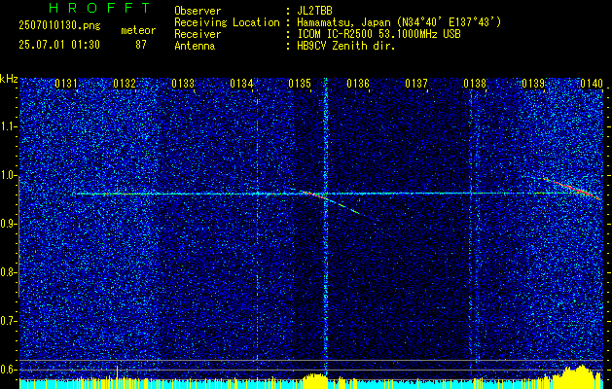This screenshot has height=389, width=612.
Task: Click the 0136 time marker
Action: 358,84
